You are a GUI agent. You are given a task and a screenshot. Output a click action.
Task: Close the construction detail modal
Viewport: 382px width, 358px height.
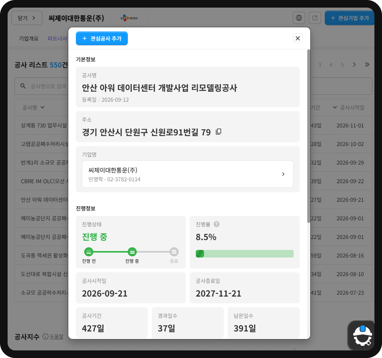coord(297,38)
